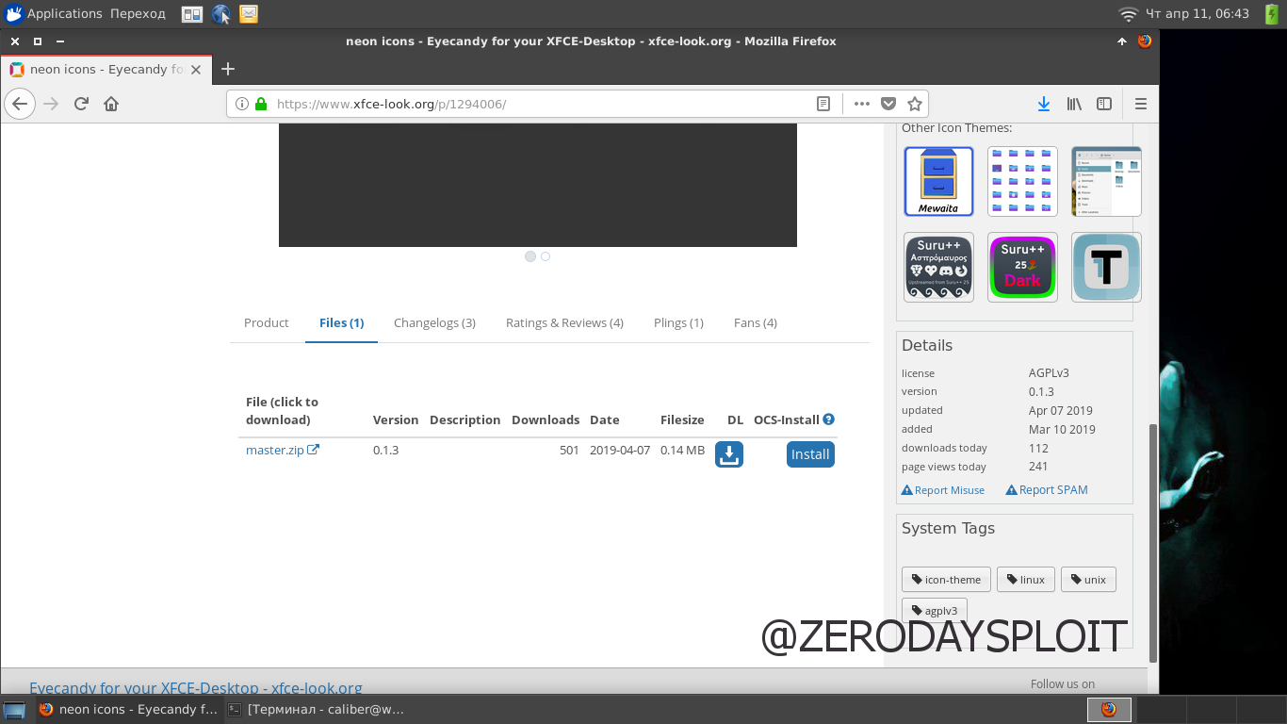
Task: Click the agplv3 system tag
Action: tap(935, 611)
